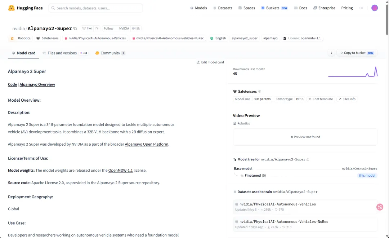Open the Alpamayo Overview link

37,84
